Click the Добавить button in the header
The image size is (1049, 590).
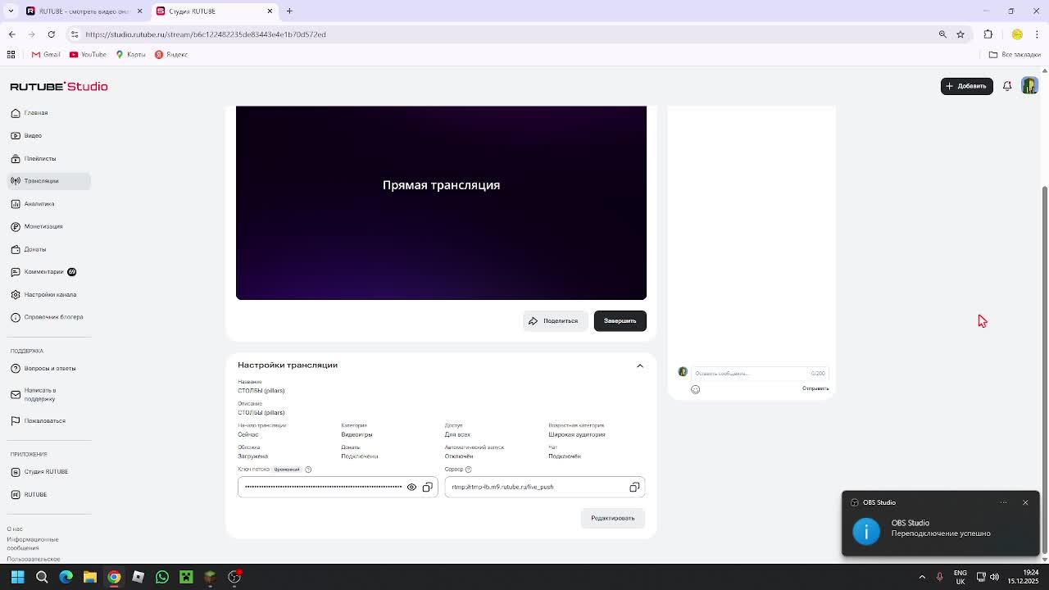[x=967, y=86]
